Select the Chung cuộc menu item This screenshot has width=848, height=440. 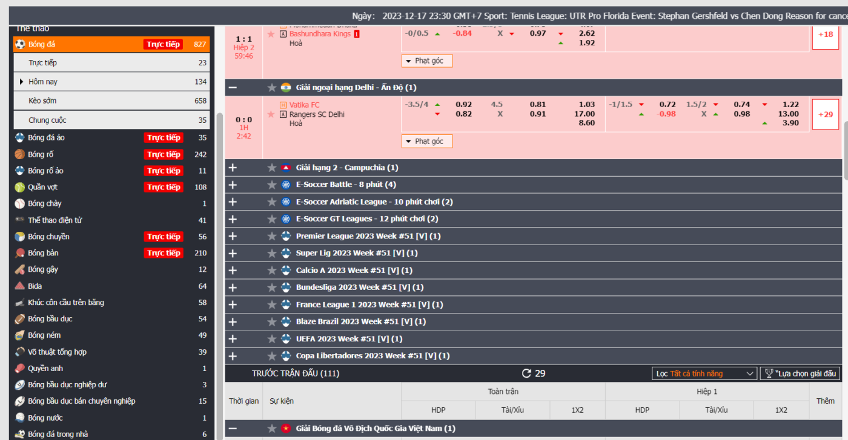coord(111,120)
